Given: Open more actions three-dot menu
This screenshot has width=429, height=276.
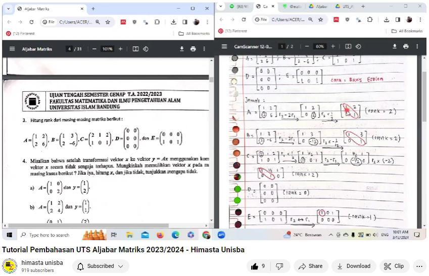Looking at the screenshot, I should pos(419,266).
